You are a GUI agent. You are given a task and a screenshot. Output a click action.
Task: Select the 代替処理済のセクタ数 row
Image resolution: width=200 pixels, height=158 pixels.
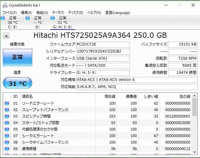(x=97, y=129)
